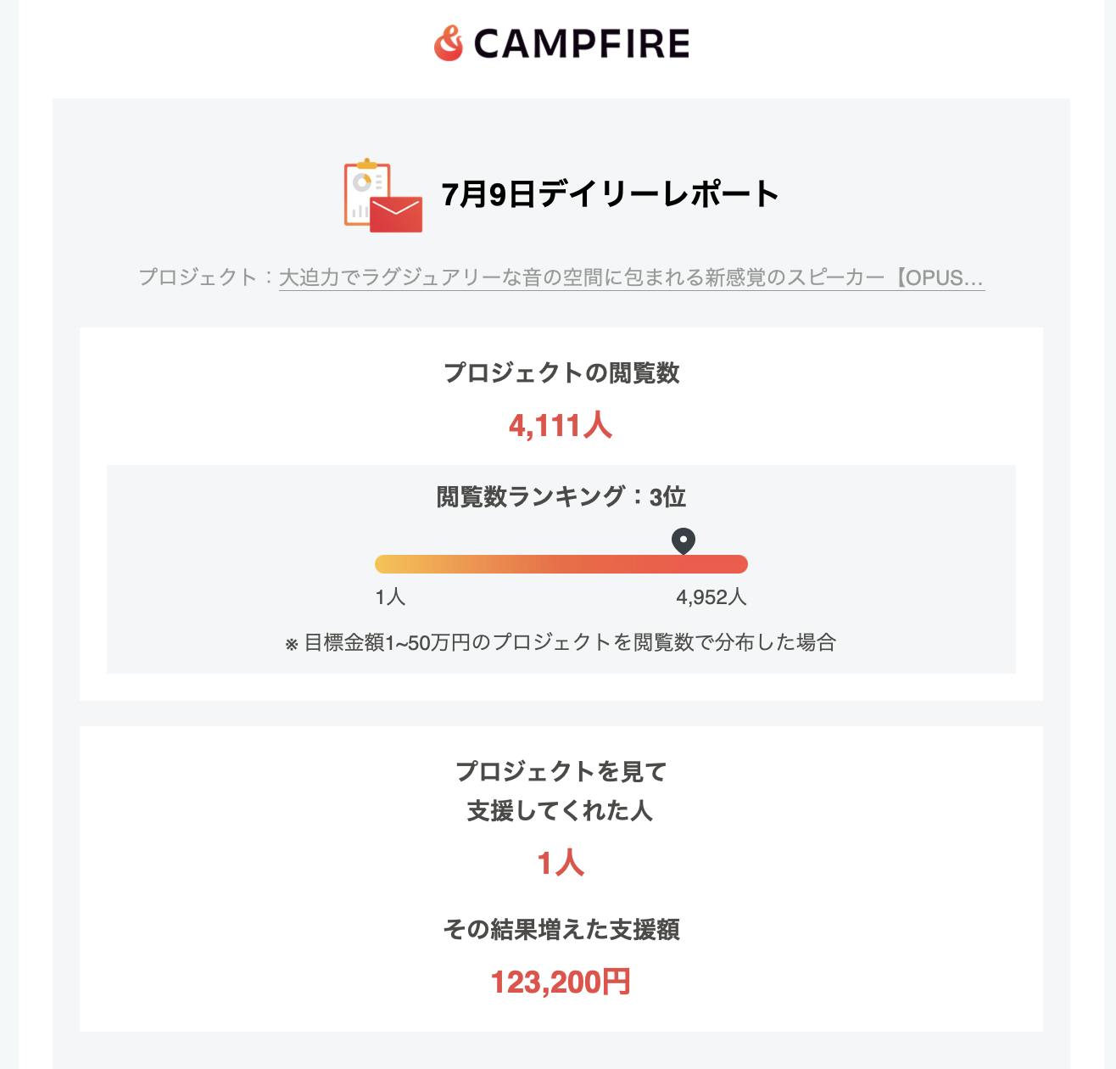Click the その結果増えた支援額 heading
Image resolution: width=1116 pixels, height=1069 pixels.
pos(561,930)
